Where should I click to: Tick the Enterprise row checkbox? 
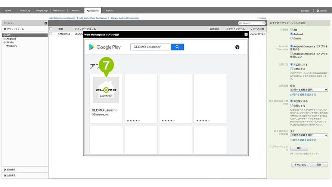click(x=51, y=34)
